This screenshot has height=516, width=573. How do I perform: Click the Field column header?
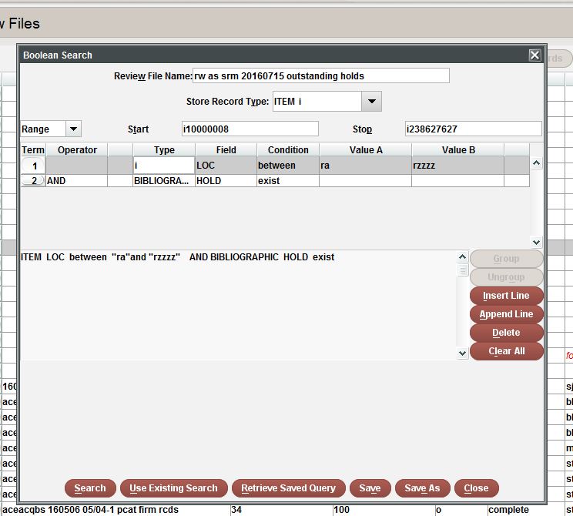click(226, 150)
